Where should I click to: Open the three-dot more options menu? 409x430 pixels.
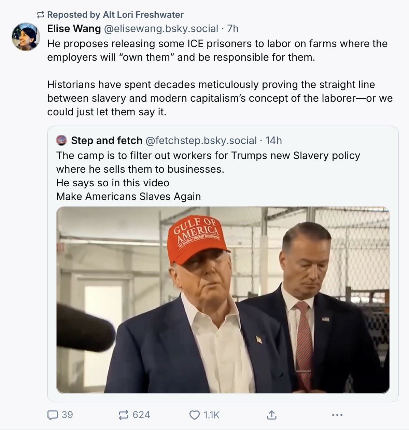coord(337,415)
